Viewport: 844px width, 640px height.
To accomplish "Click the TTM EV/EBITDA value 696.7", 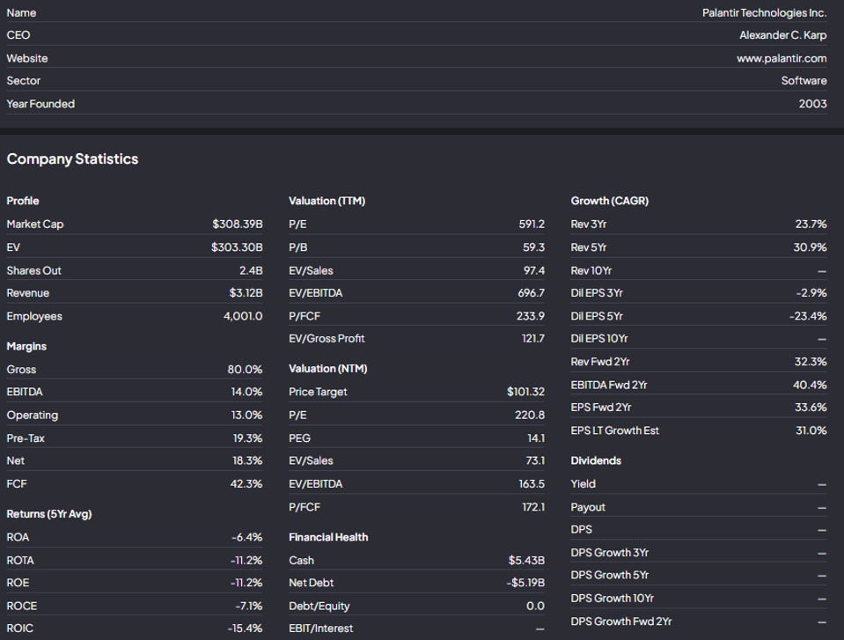I will point(531,293).
